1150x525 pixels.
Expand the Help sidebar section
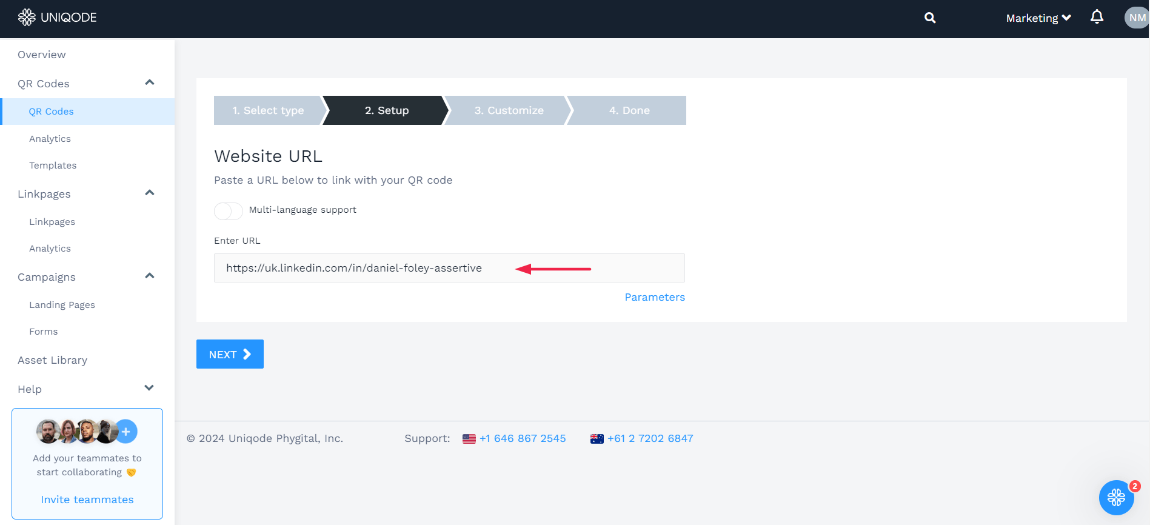pos(149,389)
